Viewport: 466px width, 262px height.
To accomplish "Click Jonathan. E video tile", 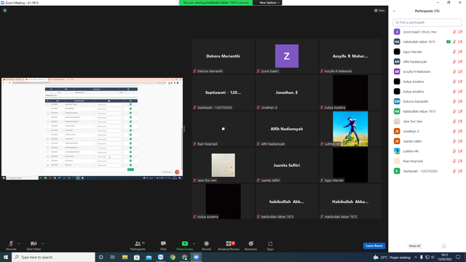I will tap(287, 92).
